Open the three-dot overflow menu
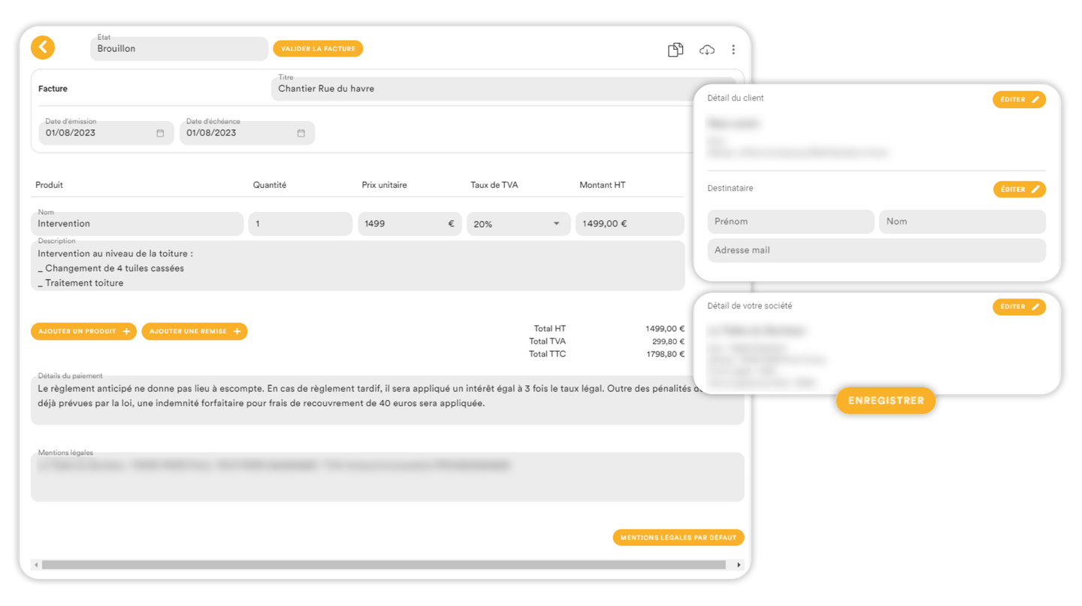This screenshot has height=606, width=1082. [733, 50]
